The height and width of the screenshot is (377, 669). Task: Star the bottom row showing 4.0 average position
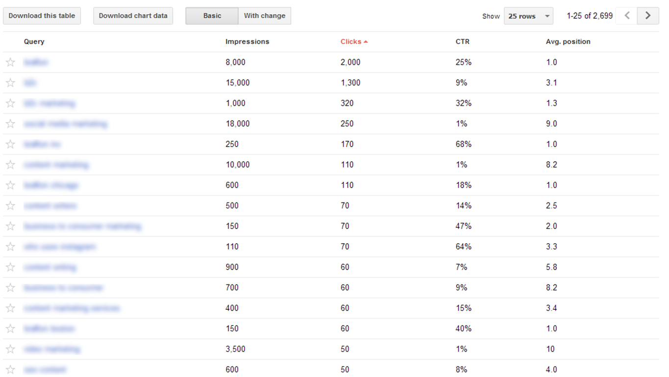pyautogui.click(x=10, y=369)
